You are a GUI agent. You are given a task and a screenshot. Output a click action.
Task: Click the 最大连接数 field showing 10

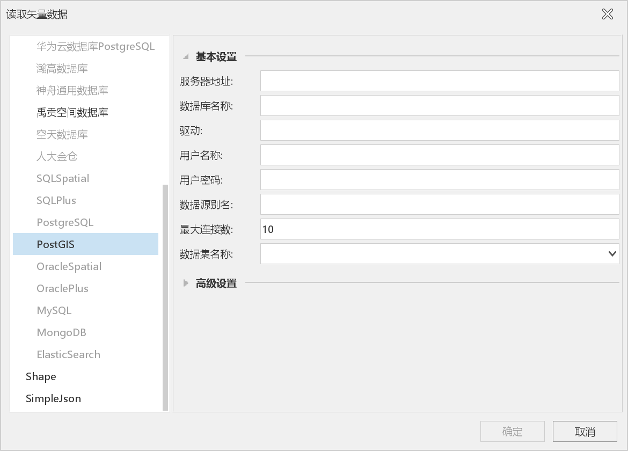(440, 229)
